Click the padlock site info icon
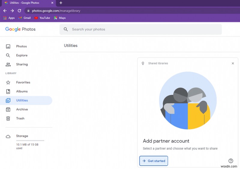This screenshot has height=169, width=240. (28, 11)
